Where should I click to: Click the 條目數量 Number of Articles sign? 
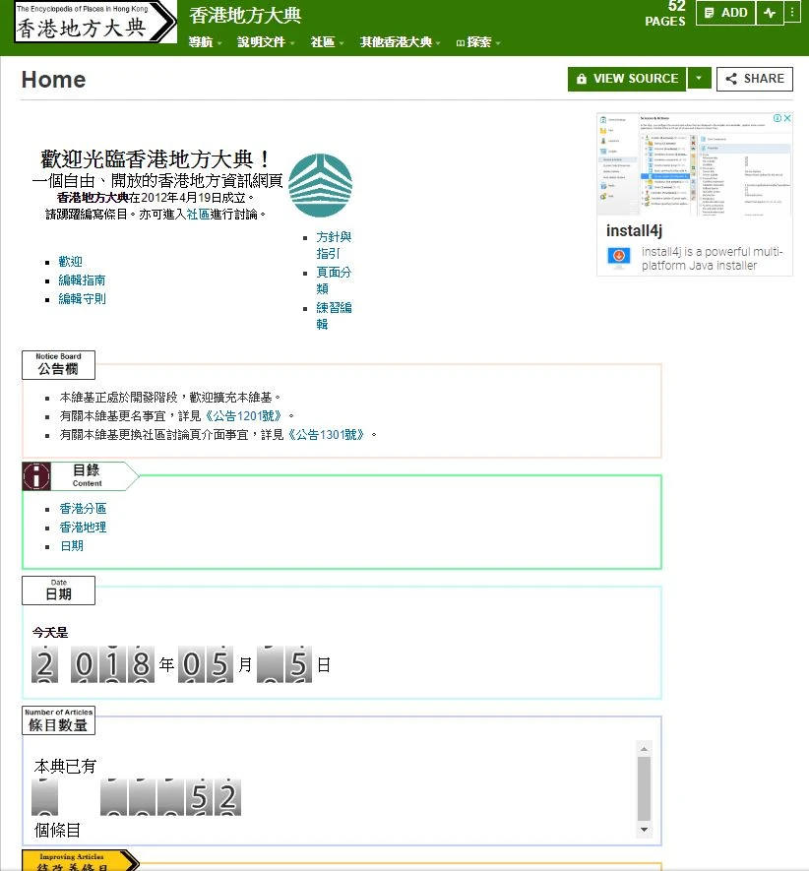pyautogui.click(x=58, y=720)
